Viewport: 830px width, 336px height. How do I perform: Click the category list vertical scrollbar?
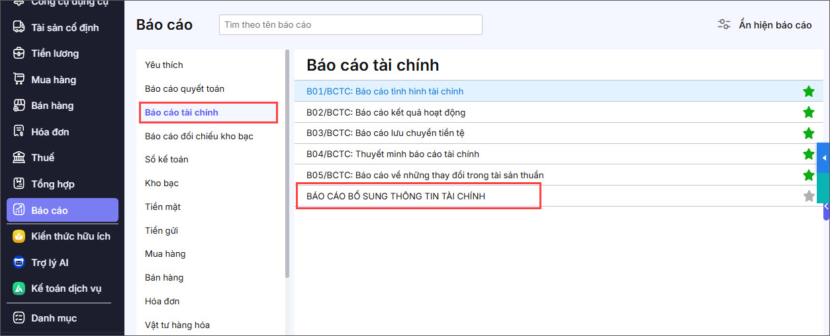[287, 164]
